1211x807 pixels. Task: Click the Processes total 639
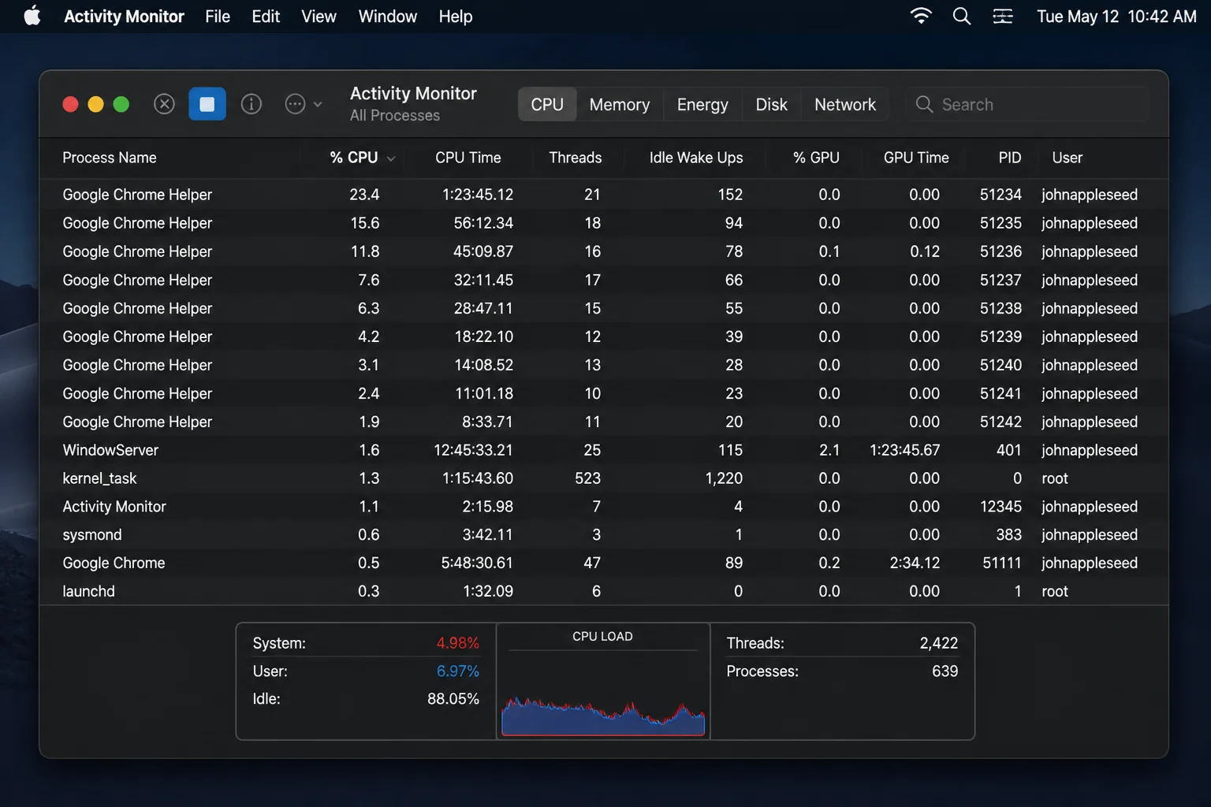[945, 671]
